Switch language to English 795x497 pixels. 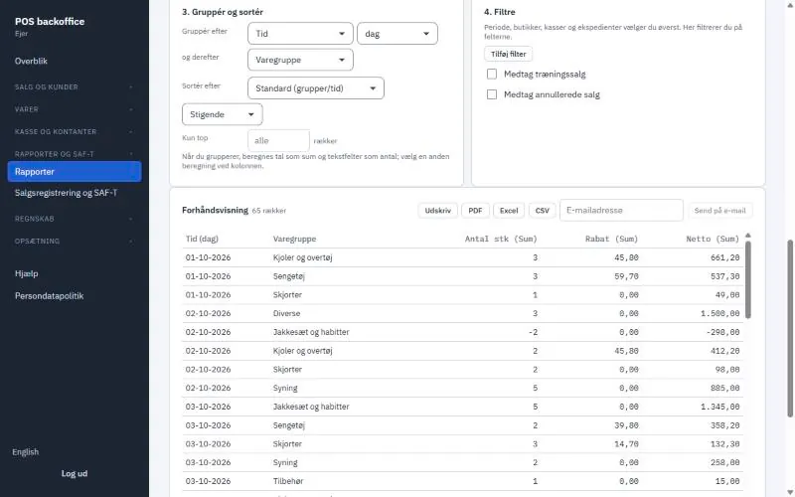click(x=26, y=452)
